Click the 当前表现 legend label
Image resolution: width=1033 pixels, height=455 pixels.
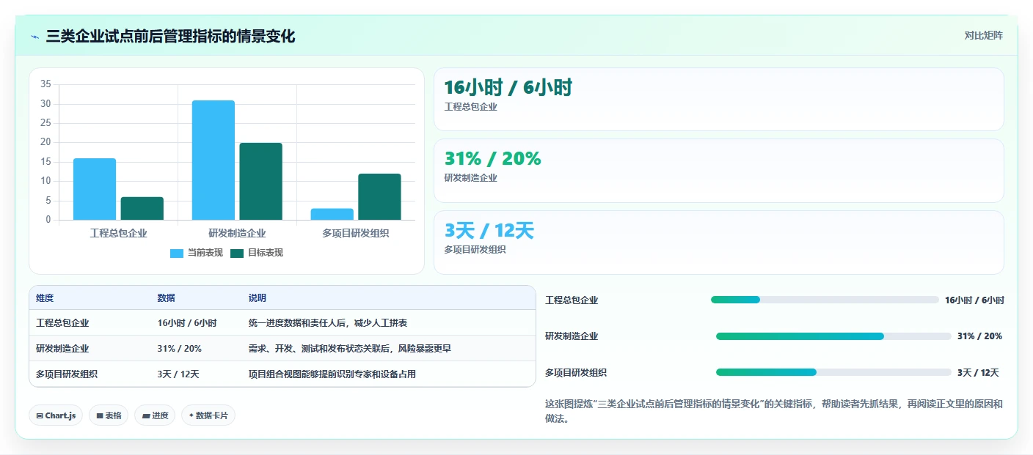(x=205, y=253)
